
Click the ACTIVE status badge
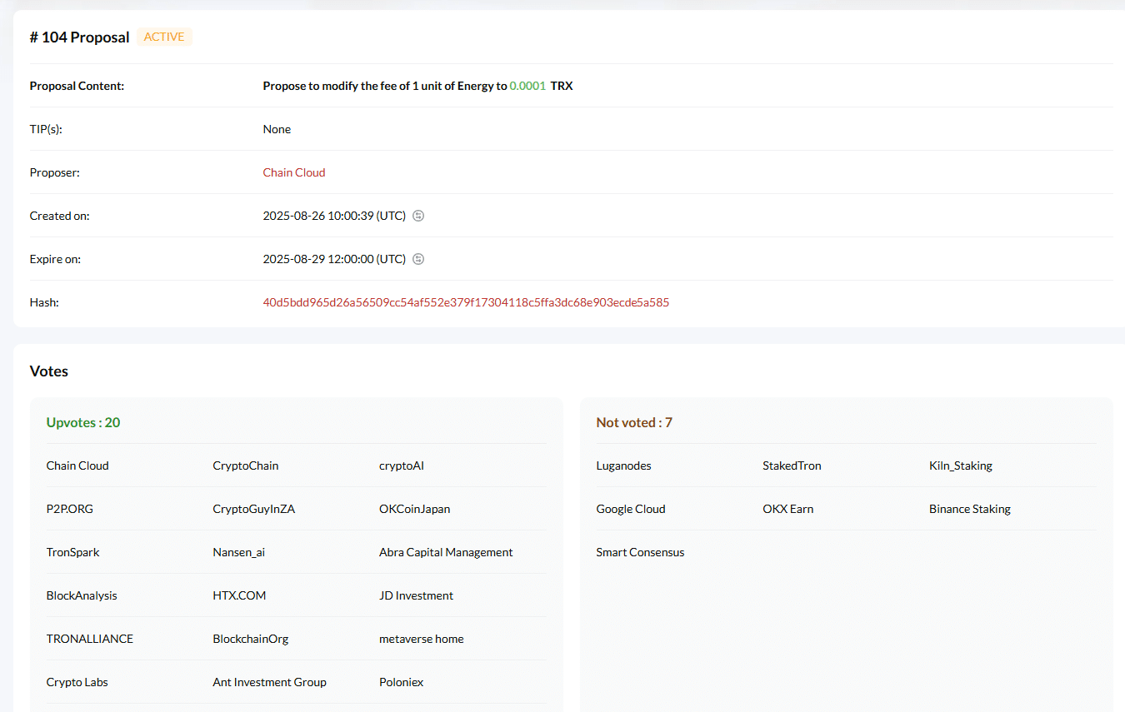(x=164, y=37)
